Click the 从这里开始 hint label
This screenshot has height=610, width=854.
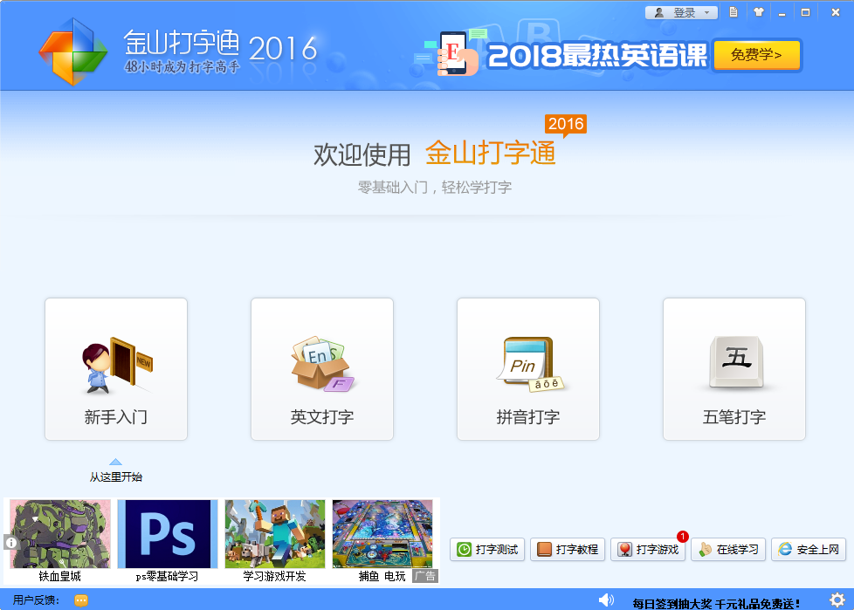pos(116,477)
